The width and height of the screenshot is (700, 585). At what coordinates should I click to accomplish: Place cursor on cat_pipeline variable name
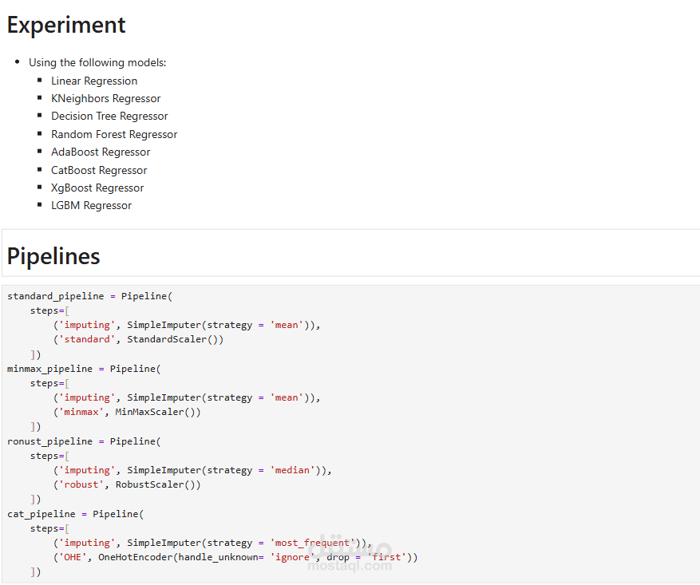point(42,514)
